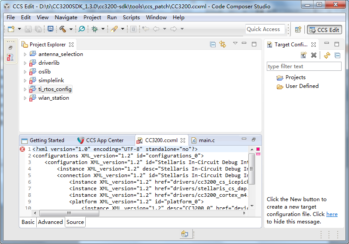Click New Target Configuration icon

point(304,55)
